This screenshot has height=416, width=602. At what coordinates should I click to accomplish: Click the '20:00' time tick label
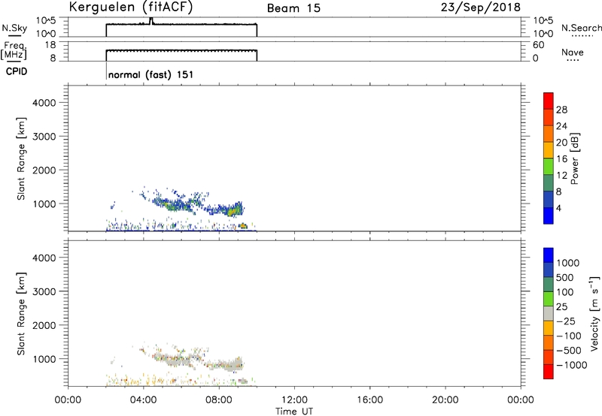(445, 400)
